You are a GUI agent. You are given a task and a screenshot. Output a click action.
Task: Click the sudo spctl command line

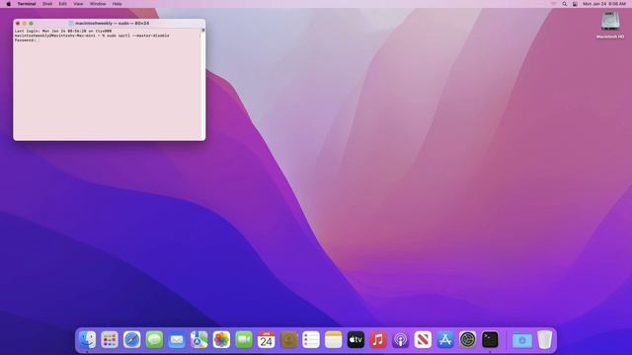click(92, 35)
